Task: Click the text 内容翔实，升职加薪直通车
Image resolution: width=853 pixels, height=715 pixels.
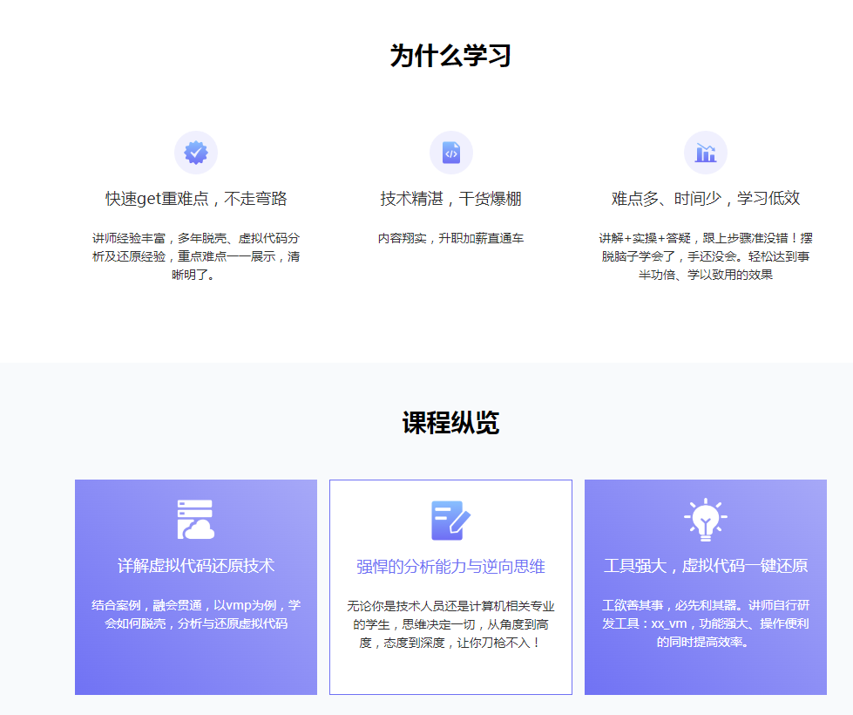Action: pyautogui.click(x=450, y=238)
